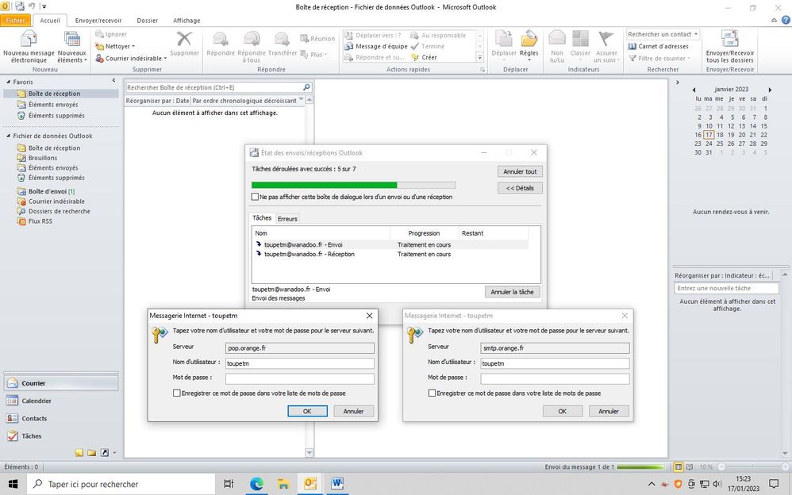The height and width of the screenshot is (495, 792).
Task: Select Message d'équipe quick action
Action: [x=376, y=47]
